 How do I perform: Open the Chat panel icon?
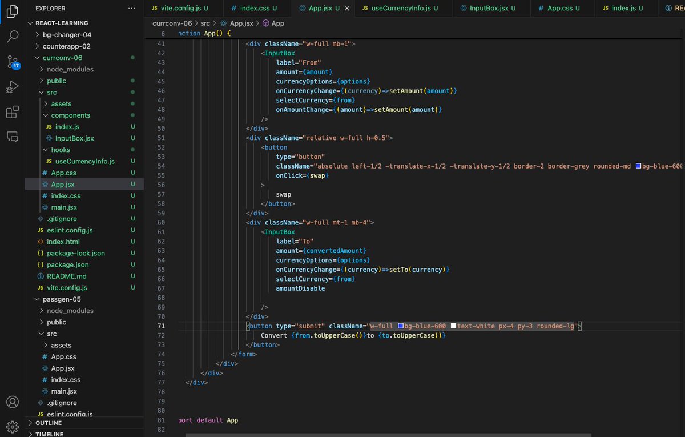(x=12, y=137)
